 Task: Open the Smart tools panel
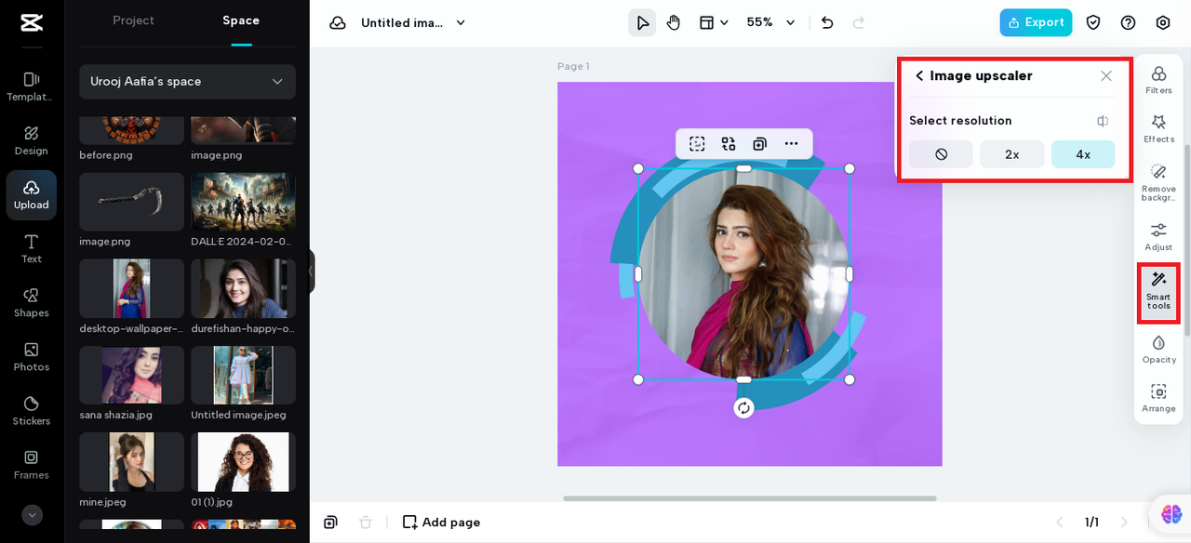1158,291
